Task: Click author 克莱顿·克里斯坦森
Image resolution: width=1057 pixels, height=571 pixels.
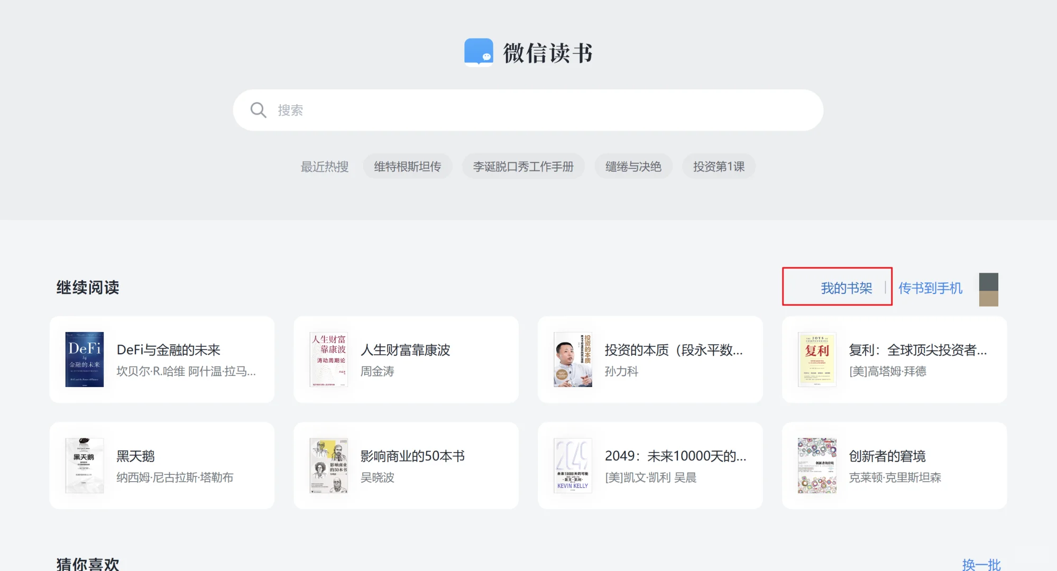Action: [895, 478]
